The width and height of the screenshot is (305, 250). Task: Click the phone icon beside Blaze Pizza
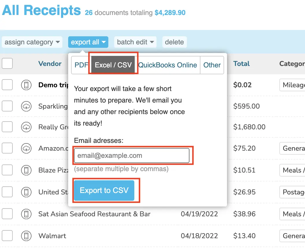[26, 170]
